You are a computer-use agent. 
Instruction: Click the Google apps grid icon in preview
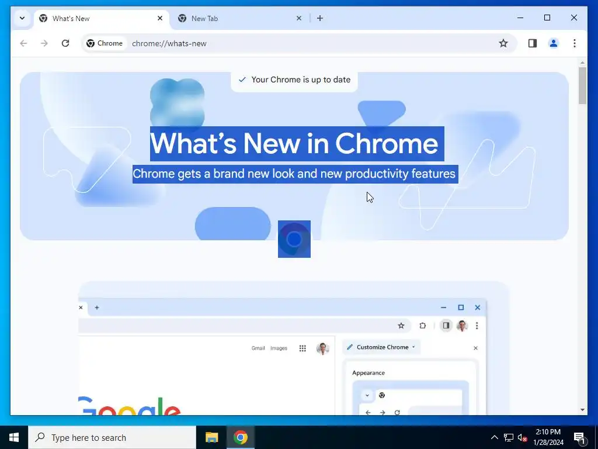click(x=303, y=348)
